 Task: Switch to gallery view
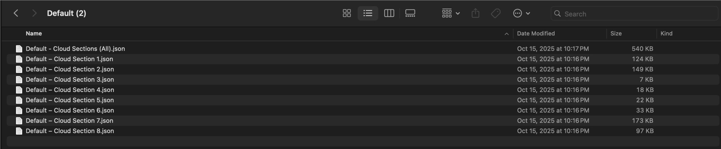[410, 13]
